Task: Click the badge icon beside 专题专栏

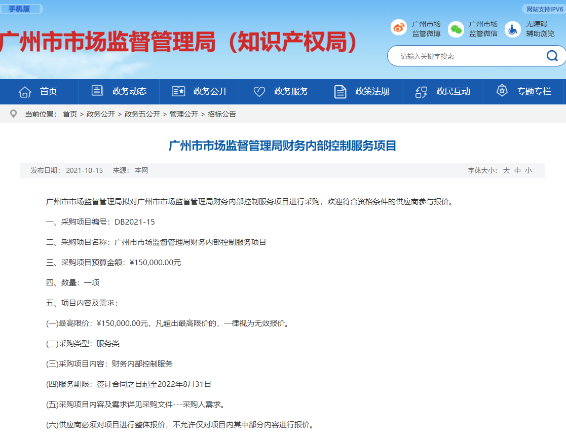Action: coord(502,91)
